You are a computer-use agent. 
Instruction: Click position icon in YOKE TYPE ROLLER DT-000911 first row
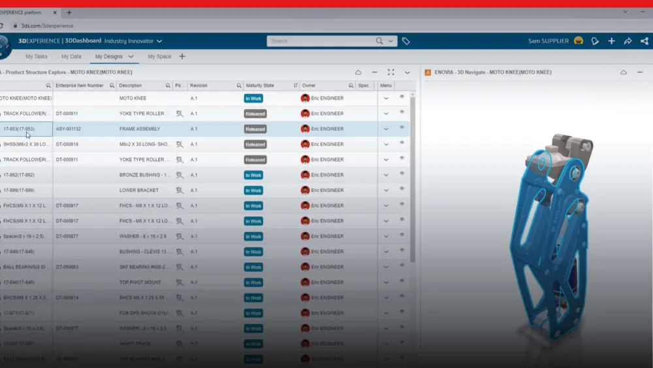[179, 113]
